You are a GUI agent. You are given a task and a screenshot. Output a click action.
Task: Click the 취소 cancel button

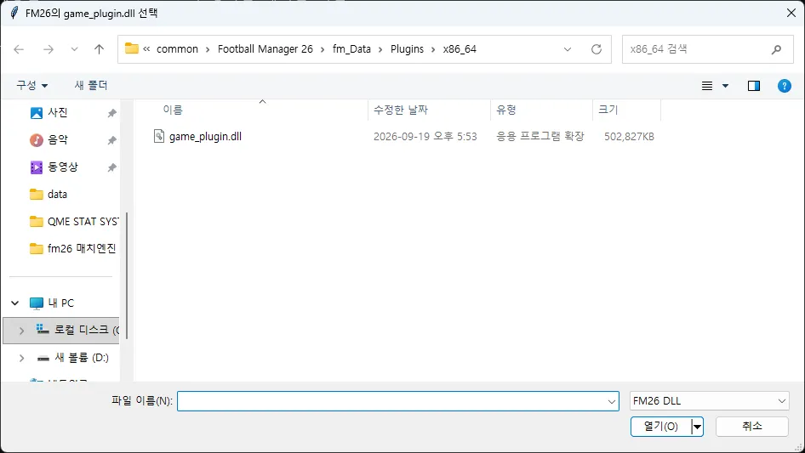coord(751,427)
